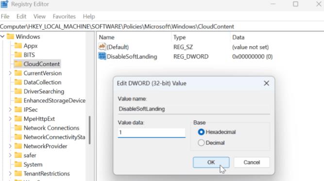324x181 pixels.
Task: Expand the TenantRestrictions key
Action: [10, 173]
